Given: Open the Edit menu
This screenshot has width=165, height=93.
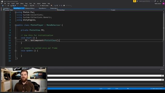Looking at the screenshot, I should pos(5,3).
